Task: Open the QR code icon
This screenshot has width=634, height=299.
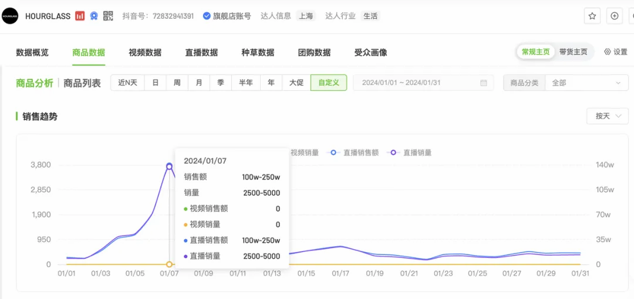Action: 108,16
